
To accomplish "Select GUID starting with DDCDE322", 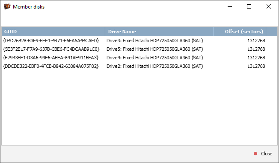I will click(x=51, y=66).
